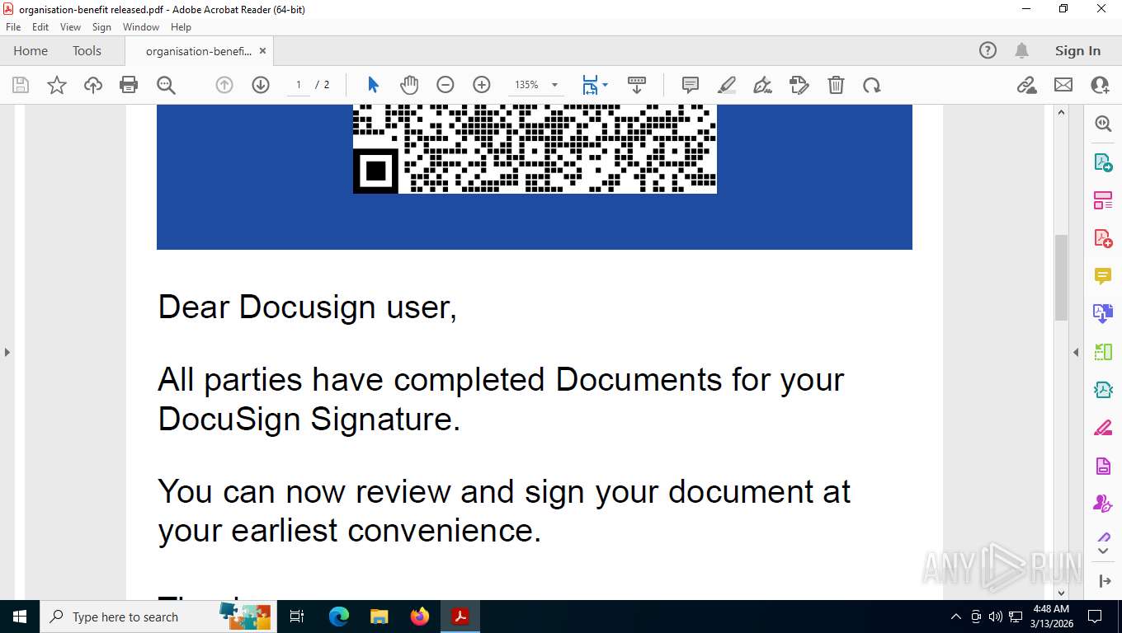Go to next page arrow
Screen dimensions: 1122x633
[x=261, y=85]
